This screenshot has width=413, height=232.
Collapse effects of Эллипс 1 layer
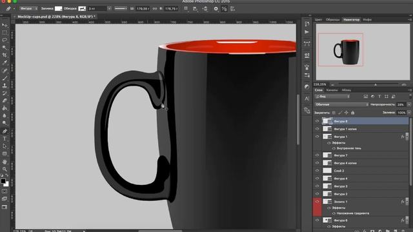[407, 202]
